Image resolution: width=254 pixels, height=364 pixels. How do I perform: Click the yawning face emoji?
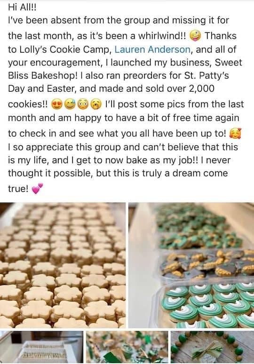[96, 104]
